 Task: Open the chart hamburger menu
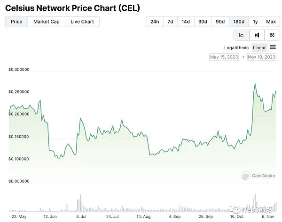tap(274, 47)
